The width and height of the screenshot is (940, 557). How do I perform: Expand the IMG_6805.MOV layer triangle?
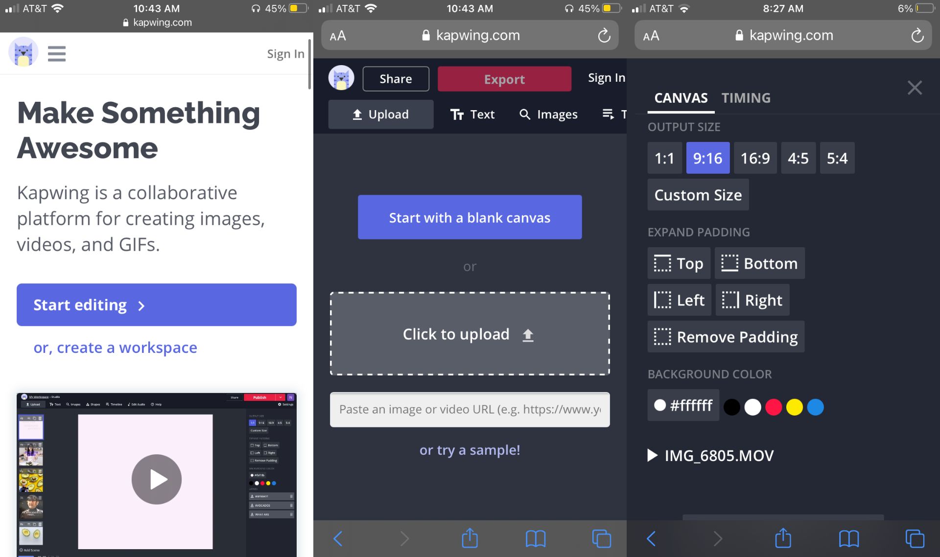pos(652,456)
